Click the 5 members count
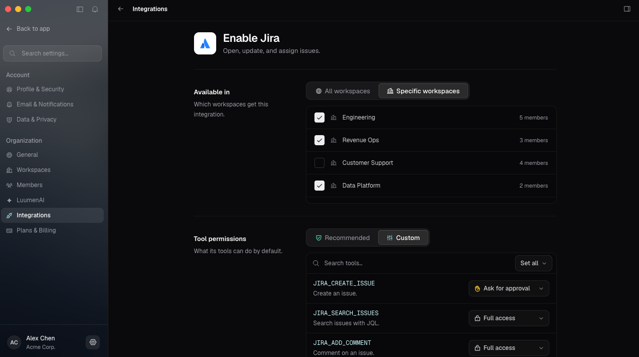Screen dimensions: 639x357 point(534,117)
